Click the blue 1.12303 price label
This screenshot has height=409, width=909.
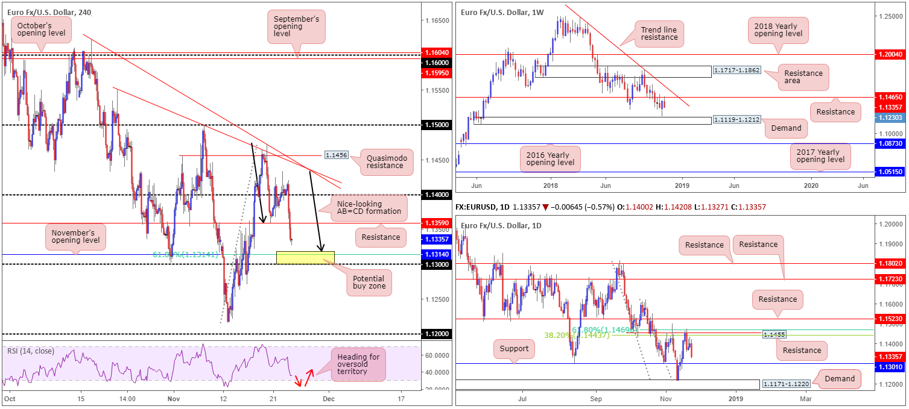click(890, 117)
